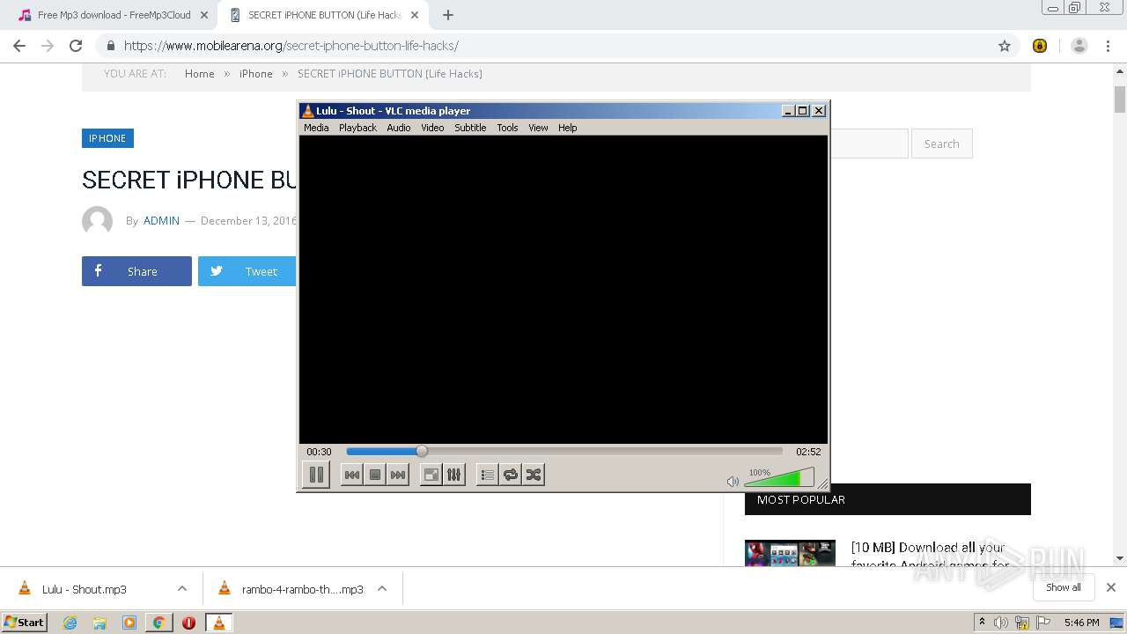Viewport: 1127px width, 634px height.
Task: Click elapsed time 00:30 label
Action: pyautogui.click(x=319, y=452)
